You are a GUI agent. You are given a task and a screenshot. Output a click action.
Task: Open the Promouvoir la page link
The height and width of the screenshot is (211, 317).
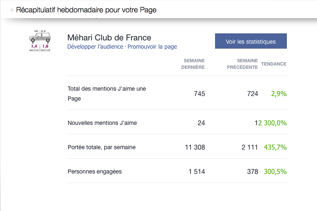pos(152,47)
